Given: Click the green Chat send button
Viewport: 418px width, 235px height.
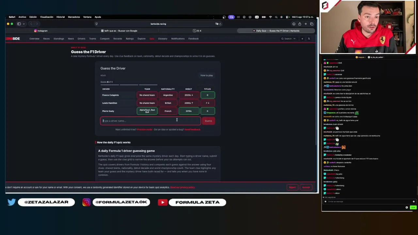Looking at the screenshot, I should click(x=413, y=208).
